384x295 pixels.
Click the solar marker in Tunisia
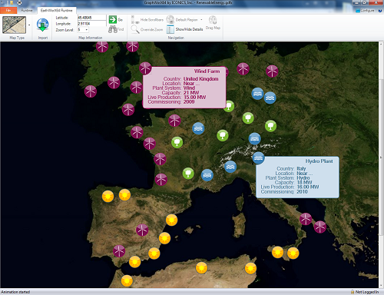(x=250, y=268)
